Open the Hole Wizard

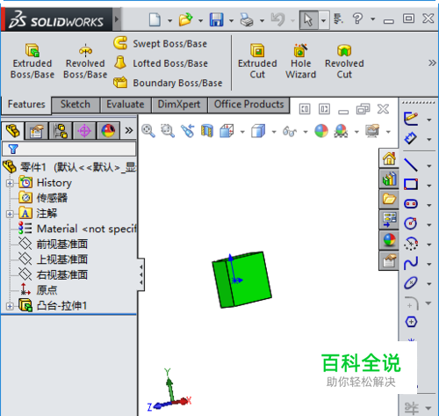coord(300,61)
